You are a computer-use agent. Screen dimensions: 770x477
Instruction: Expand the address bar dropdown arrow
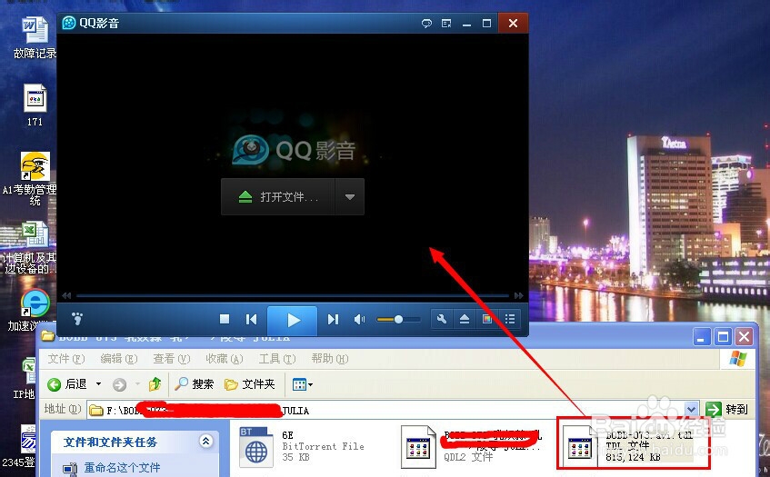[691, 409]
